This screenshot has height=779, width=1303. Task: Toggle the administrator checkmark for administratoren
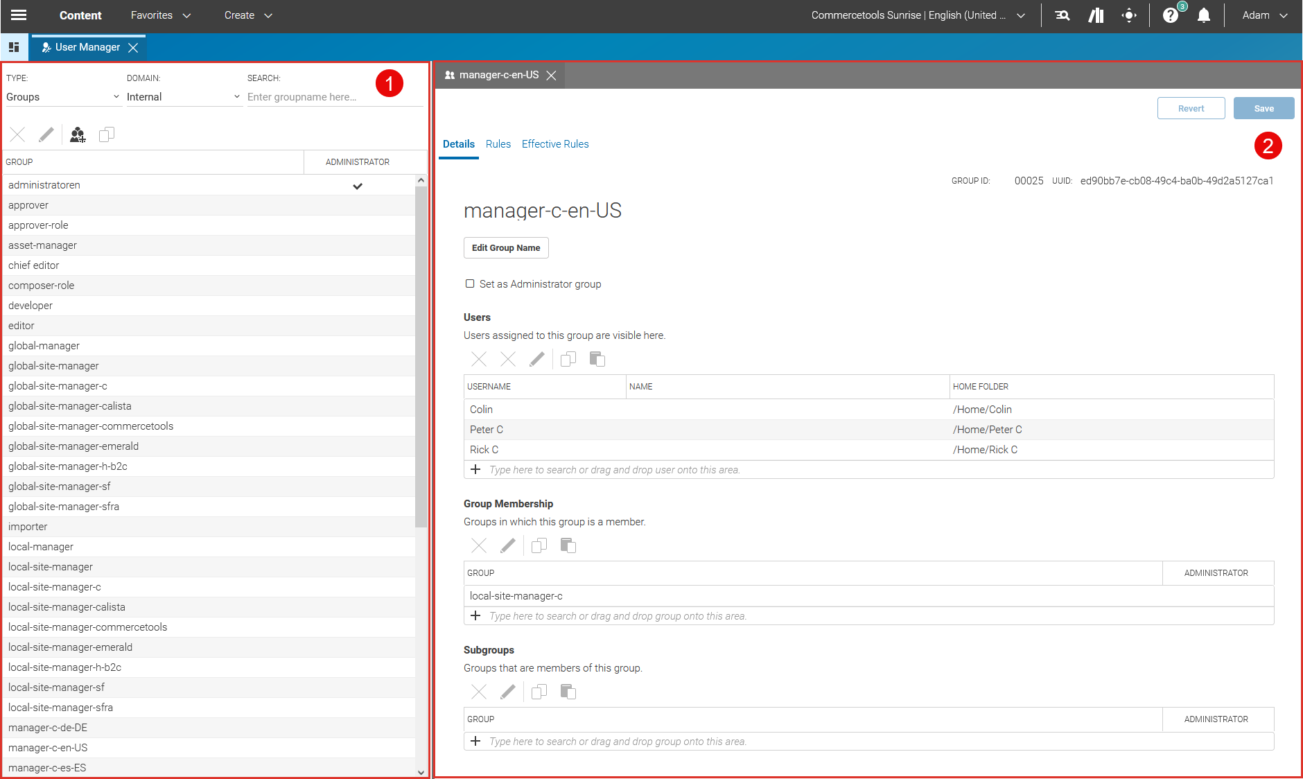(x=358, y=185)
